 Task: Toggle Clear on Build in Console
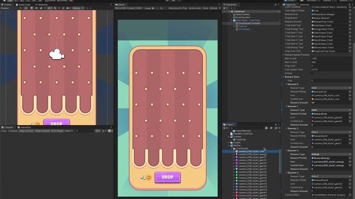tap(42, 131)
